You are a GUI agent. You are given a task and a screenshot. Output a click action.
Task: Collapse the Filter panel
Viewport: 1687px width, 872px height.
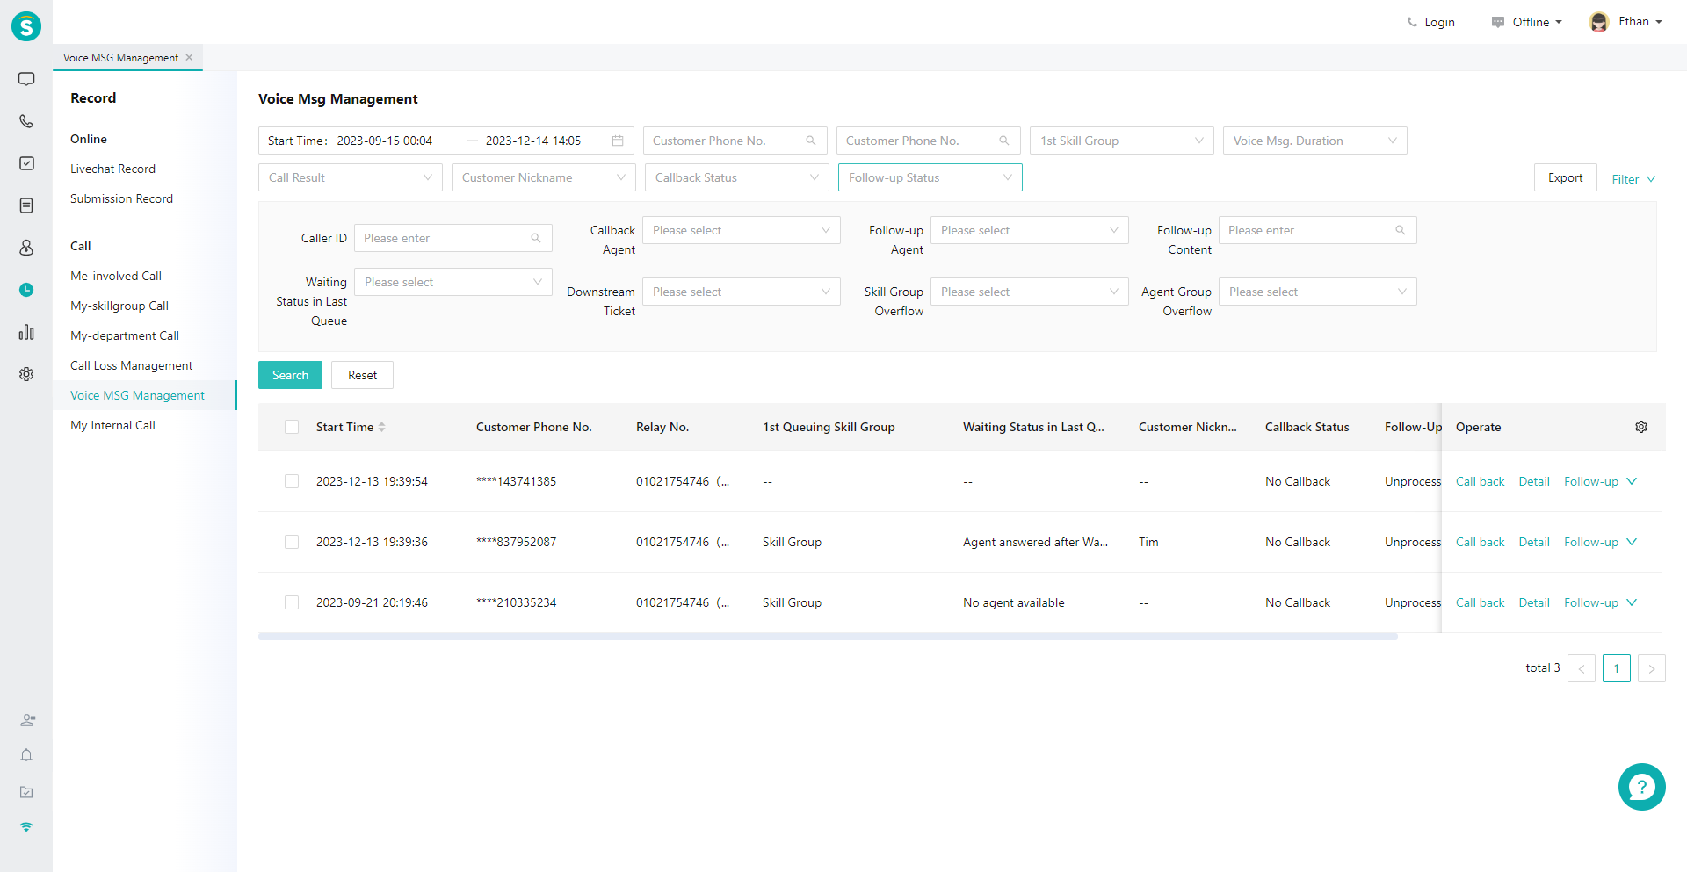pyautogui.click(x=1633, y=179)
